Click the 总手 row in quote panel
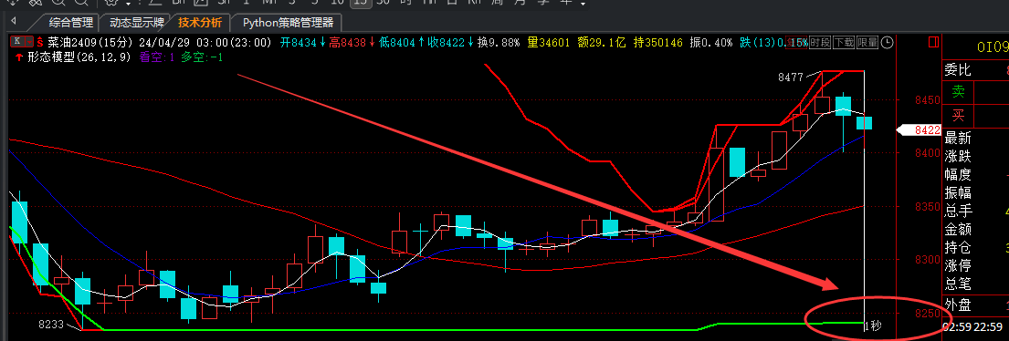This screenshot has width=1009, height=341. 975,211
